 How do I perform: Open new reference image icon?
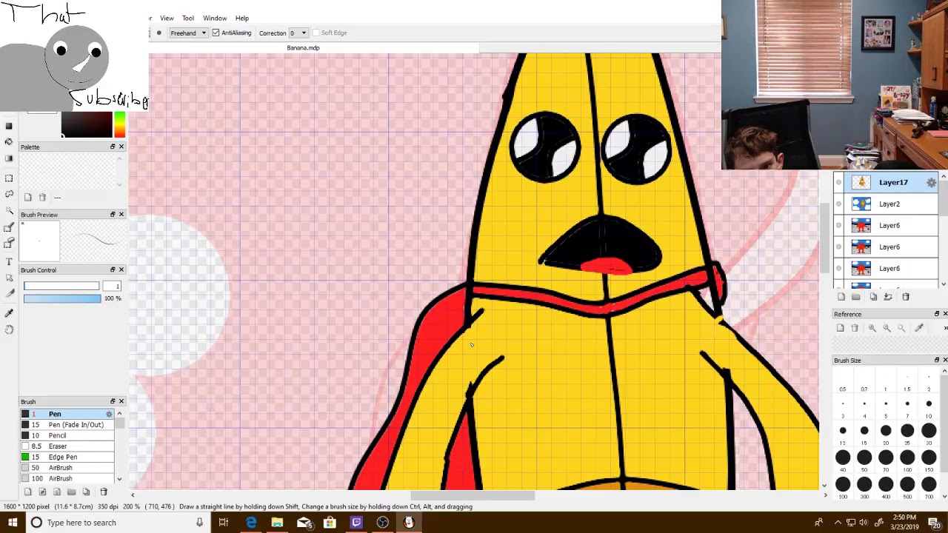[841, 328]
